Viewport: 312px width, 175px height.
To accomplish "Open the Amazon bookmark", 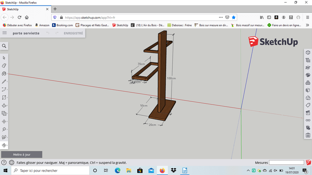I will coord(42,25).
